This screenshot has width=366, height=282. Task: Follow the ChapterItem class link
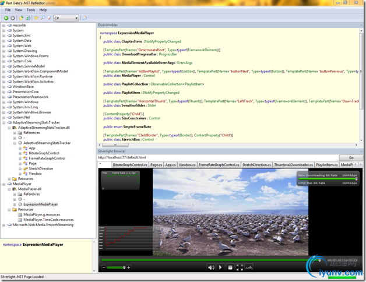coord(132,41)
